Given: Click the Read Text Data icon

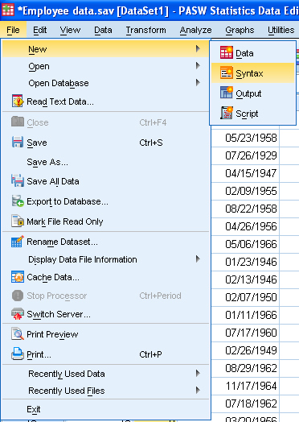Looking at the screenshot, I should (x=18, y=101).
